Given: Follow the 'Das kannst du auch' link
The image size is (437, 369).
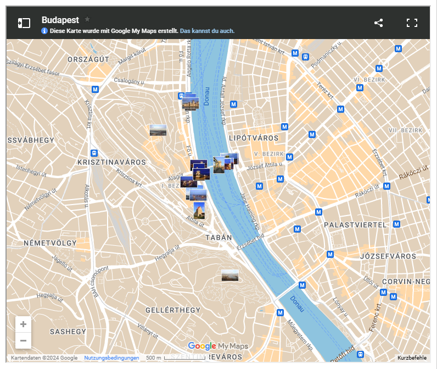Looking at the screenshot, I should click(207, 31).
